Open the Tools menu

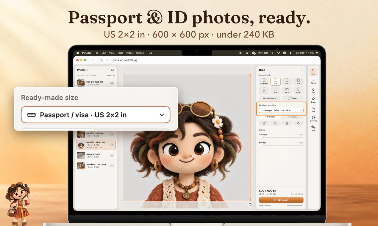pos(120,53)
